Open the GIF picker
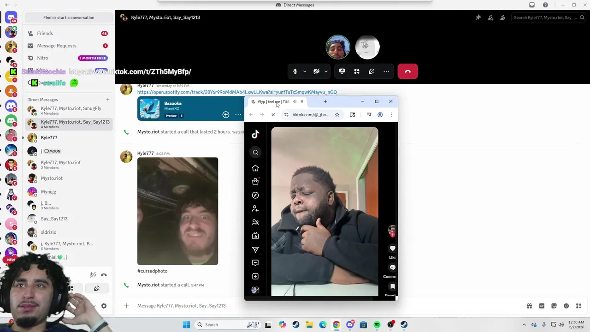The image size is (590, 332). [542, 306]
